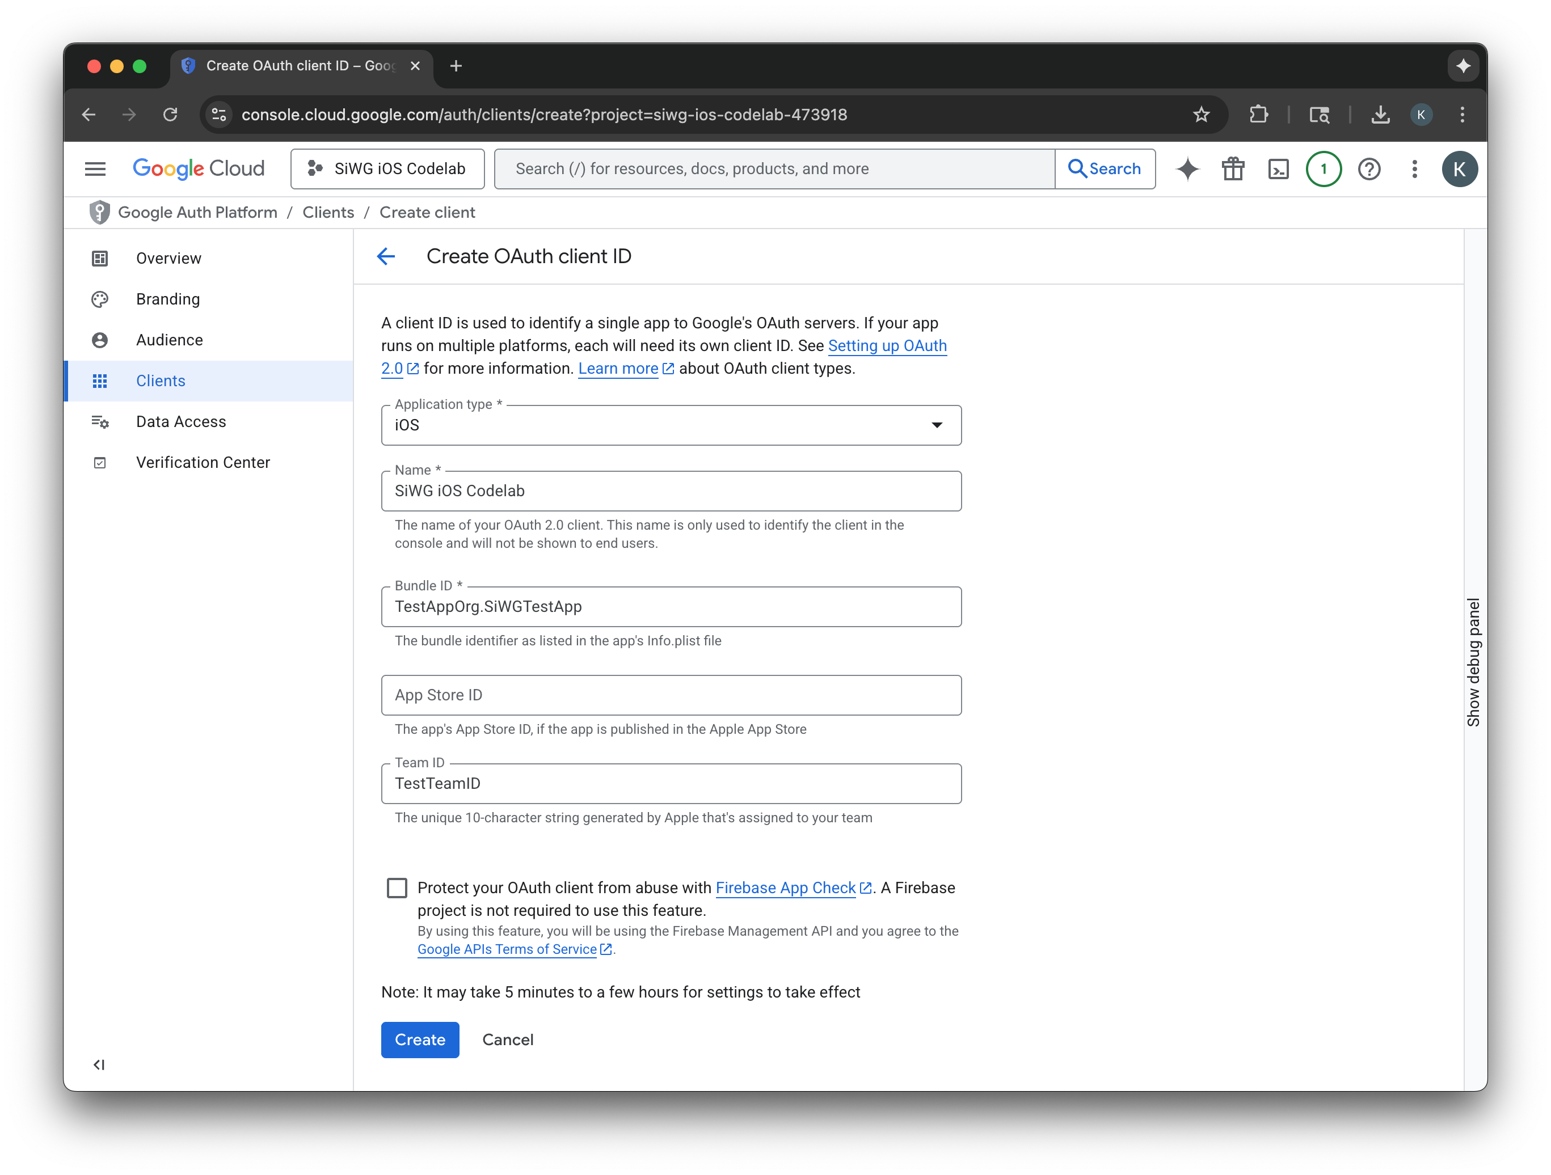
Task: Click the App Store ID field
Action: pyautogui.click(x=671, y=695)
